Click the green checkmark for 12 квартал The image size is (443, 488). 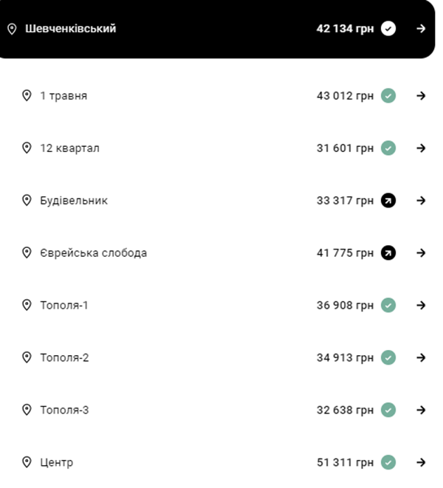pos(388,148)
